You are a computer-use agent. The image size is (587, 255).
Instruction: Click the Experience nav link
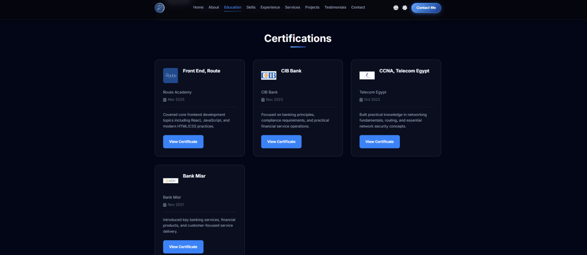pyautogui.click(x=270, y=7)
